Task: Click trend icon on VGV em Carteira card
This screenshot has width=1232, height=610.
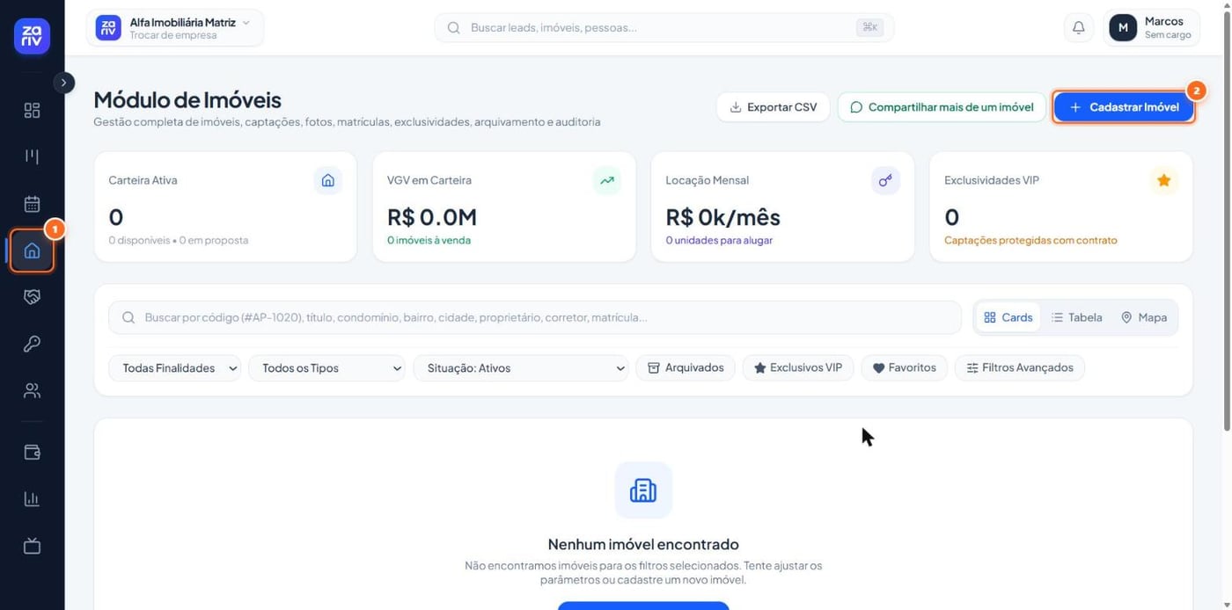Action: [x=607, y=180]
